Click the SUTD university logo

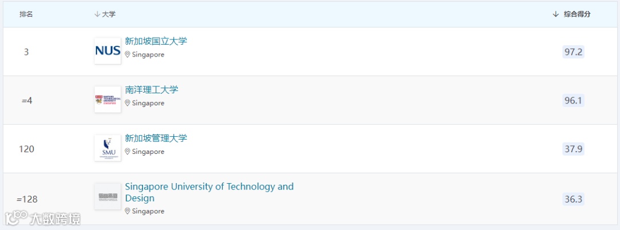click(108, 197)
